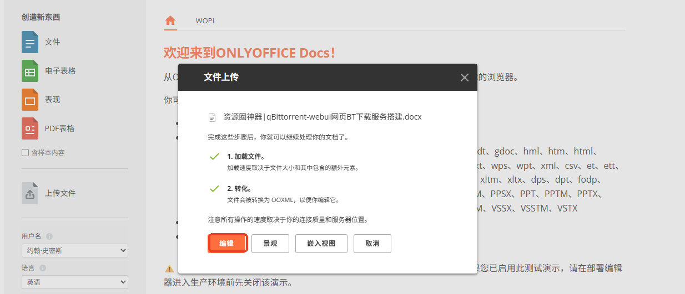Click the PDF表格 label in the sidebar

tap(59, 128)
